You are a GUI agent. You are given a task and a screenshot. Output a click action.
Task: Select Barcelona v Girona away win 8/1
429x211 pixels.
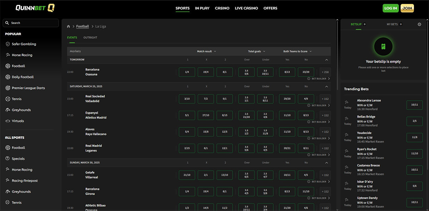tap(225, 191)
